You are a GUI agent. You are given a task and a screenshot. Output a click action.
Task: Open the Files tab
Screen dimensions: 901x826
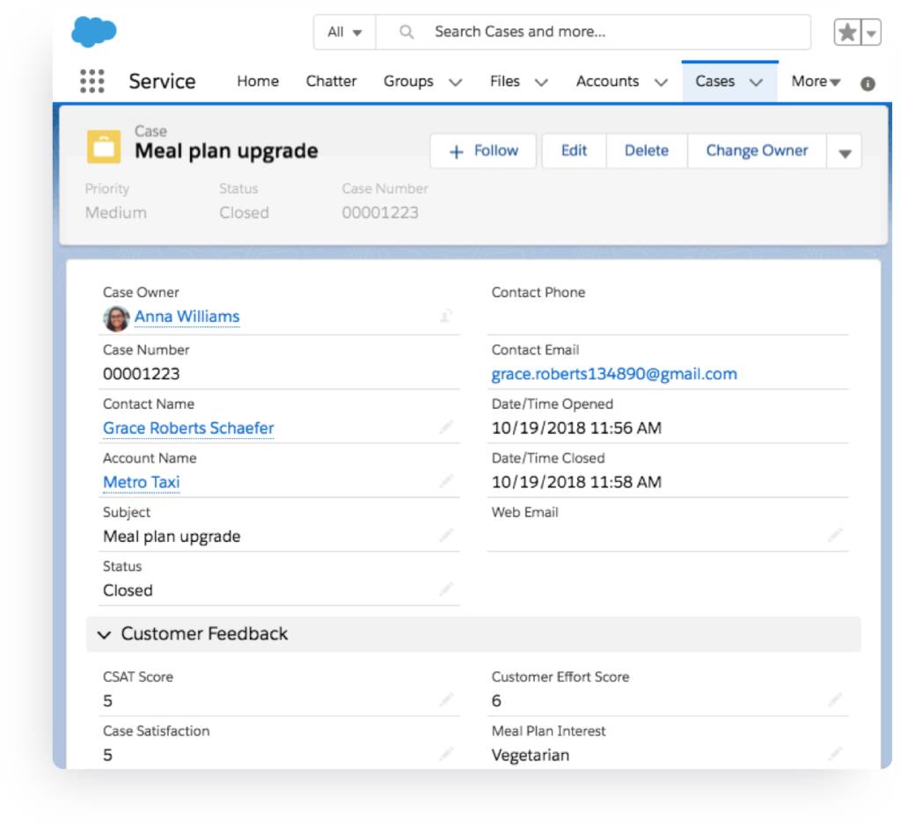pyautogui.click(x=504, y=81)
